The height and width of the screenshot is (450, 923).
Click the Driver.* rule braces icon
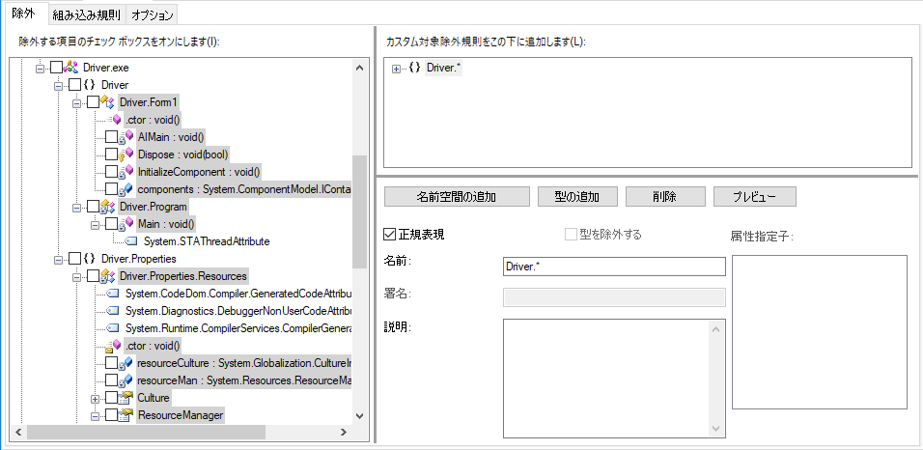pyautogui.click(x=415, y=68)
